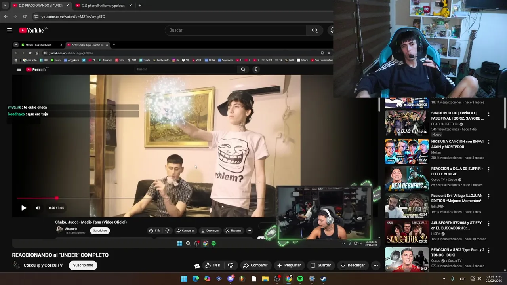Click the badge icon beside like button
The height and width of the screenshot is (285, 507).
pyautogui.click(x=197, y=266)
